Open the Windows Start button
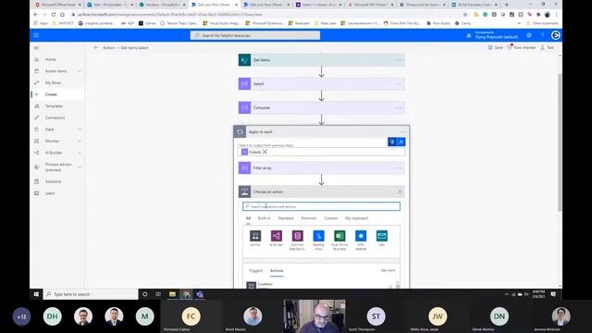592x333 pixels. coord(36,294)
